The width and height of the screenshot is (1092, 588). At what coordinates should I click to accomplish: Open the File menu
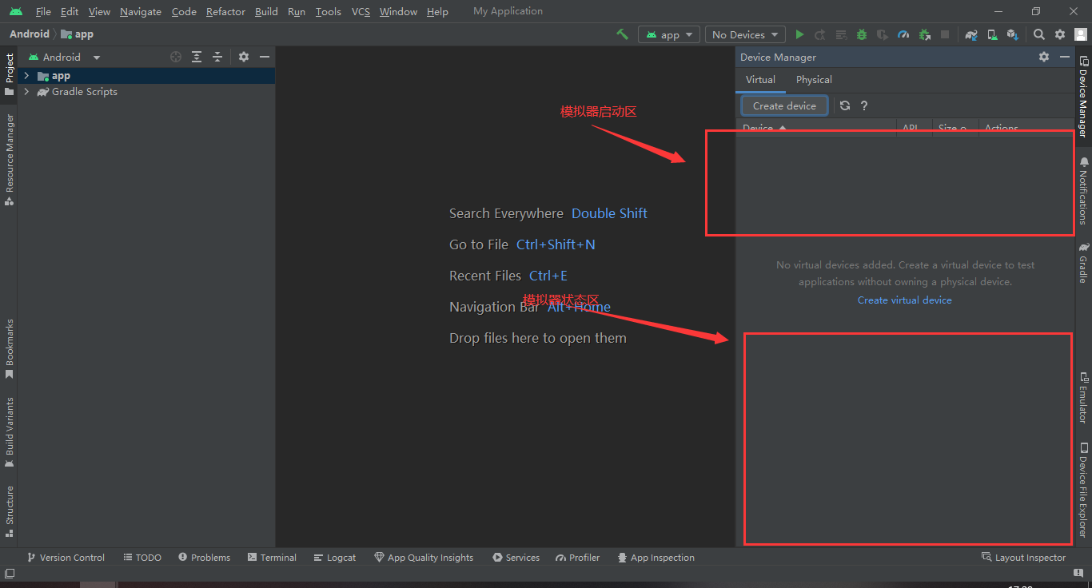pos(43,11)
